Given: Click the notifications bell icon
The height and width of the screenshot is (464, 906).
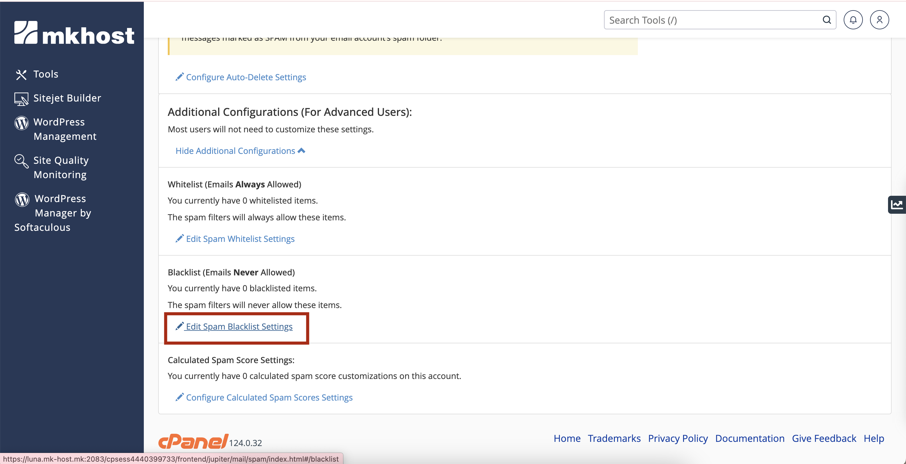Looking at the screenshot, I should tap(853, 20).
